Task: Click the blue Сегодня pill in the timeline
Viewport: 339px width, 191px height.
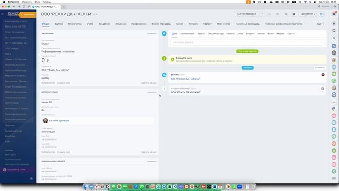Action: pyautogui.click(x=247, y=68)
